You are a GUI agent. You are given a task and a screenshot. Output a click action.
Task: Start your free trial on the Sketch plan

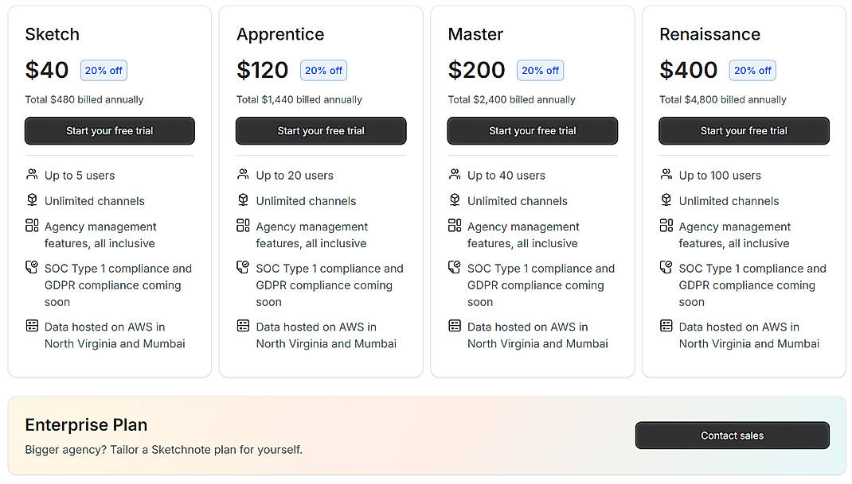[109, 130]
